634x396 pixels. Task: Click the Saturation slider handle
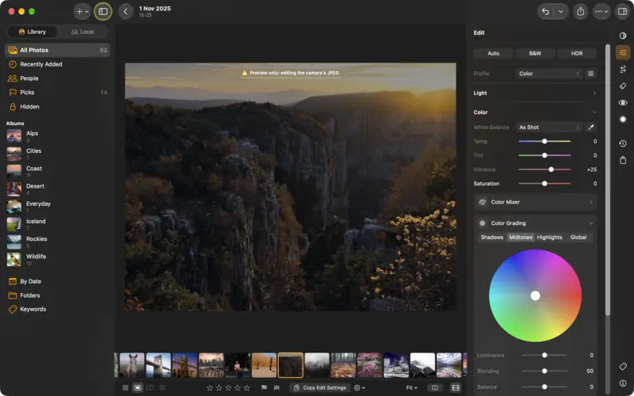[x=544, y=184]
